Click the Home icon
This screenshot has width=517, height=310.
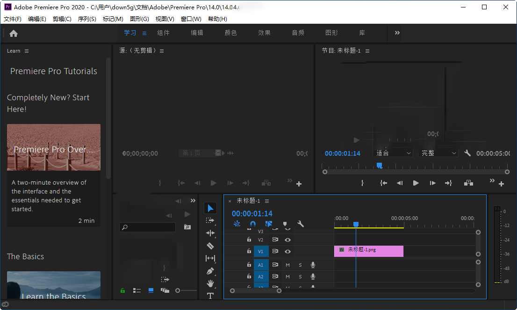click(x=14, y=33)
